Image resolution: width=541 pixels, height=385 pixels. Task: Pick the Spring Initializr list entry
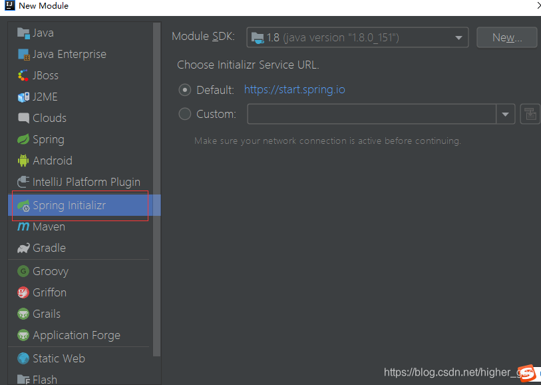coord(85,205)
